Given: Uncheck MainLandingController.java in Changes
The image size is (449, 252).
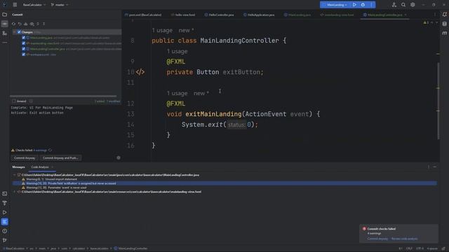Looking at the screenshot, I should [x=23, y=49].
